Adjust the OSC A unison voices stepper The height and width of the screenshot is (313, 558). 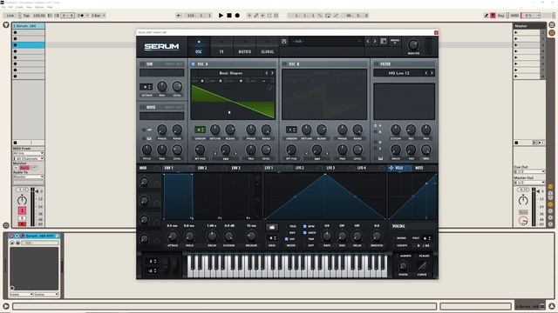pos(200,130)
